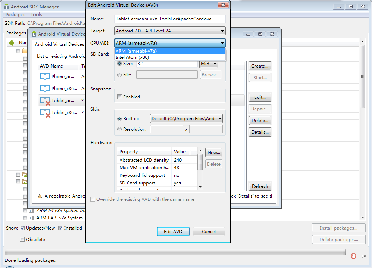Screen dimensions: 372x268
Task: Click the Packages list scrollbar up arrow
Action: (363, 42)
